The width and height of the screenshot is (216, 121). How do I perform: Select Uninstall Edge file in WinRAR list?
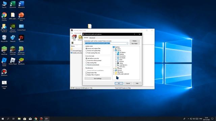point(77,51)
